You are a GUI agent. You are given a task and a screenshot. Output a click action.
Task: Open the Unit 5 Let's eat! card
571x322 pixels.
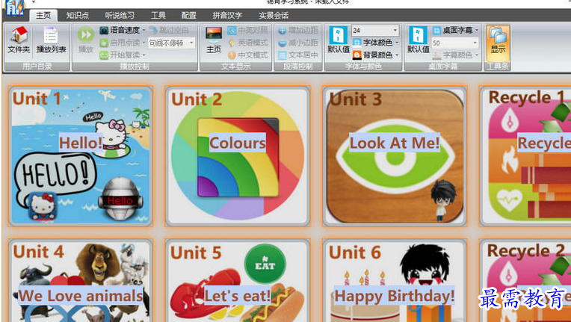[x=238, y=280]
